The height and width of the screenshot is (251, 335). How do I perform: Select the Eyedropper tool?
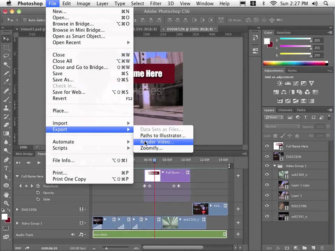[6, 82]
